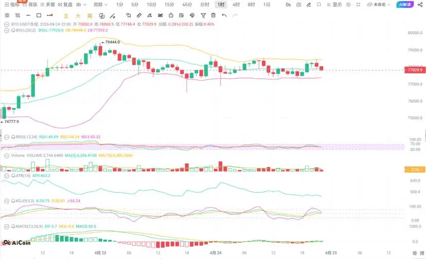This screenshot has height=259, width=426.
Task: Collapse the ATR(14) indicator panel
Action: pos(7,176)
